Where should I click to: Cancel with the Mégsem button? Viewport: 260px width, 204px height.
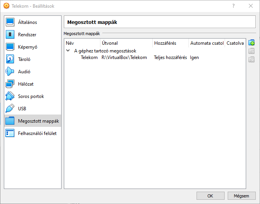pyautogui.click(x=242, y=196)
